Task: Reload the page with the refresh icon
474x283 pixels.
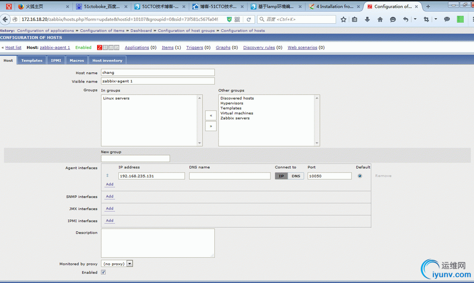Action: click(248, 19)
